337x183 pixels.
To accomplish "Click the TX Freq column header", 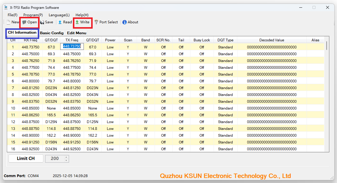I will point(72,40).
